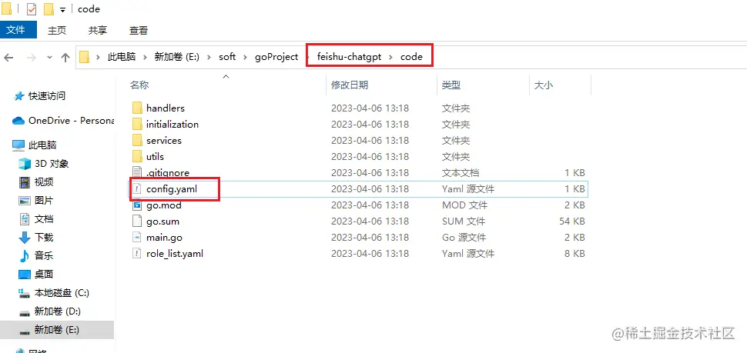Click 此电脑 in the address bar
747x353 pixels.
(122, 57)
